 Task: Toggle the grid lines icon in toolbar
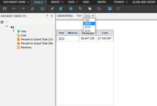pos(119,9)
